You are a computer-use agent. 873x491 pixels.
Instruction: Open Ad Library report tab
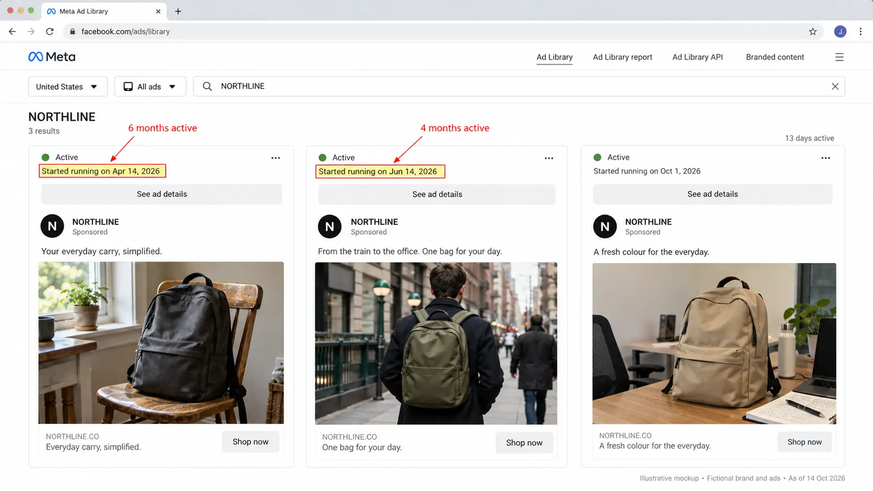[x=622, y=57]
